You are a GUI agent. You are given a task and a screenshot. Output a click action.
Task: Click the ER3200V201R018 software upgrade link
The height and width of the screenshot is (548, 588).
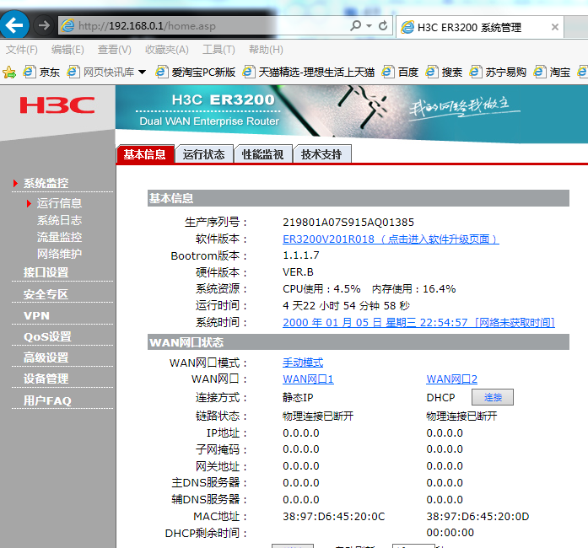391,239
